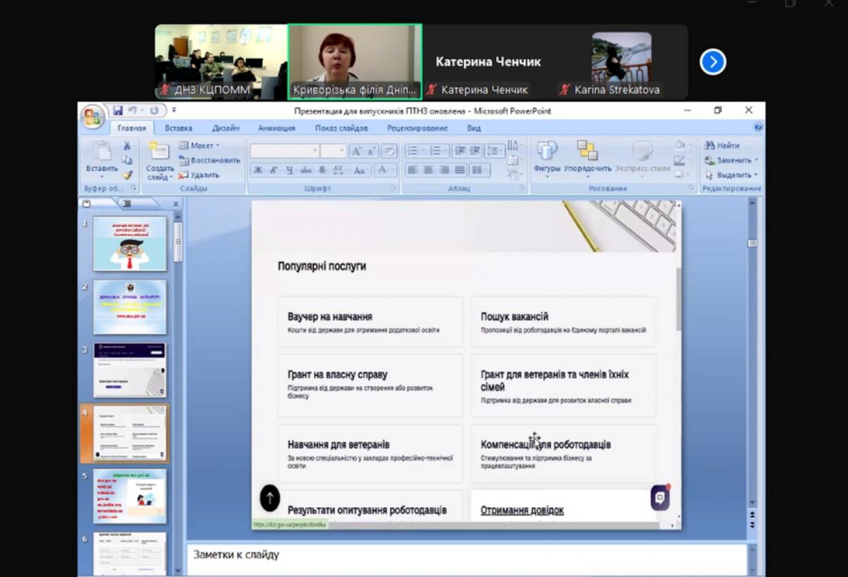
Task: Switch to the Вставка ribbon tab
Action: click(178, 129)
